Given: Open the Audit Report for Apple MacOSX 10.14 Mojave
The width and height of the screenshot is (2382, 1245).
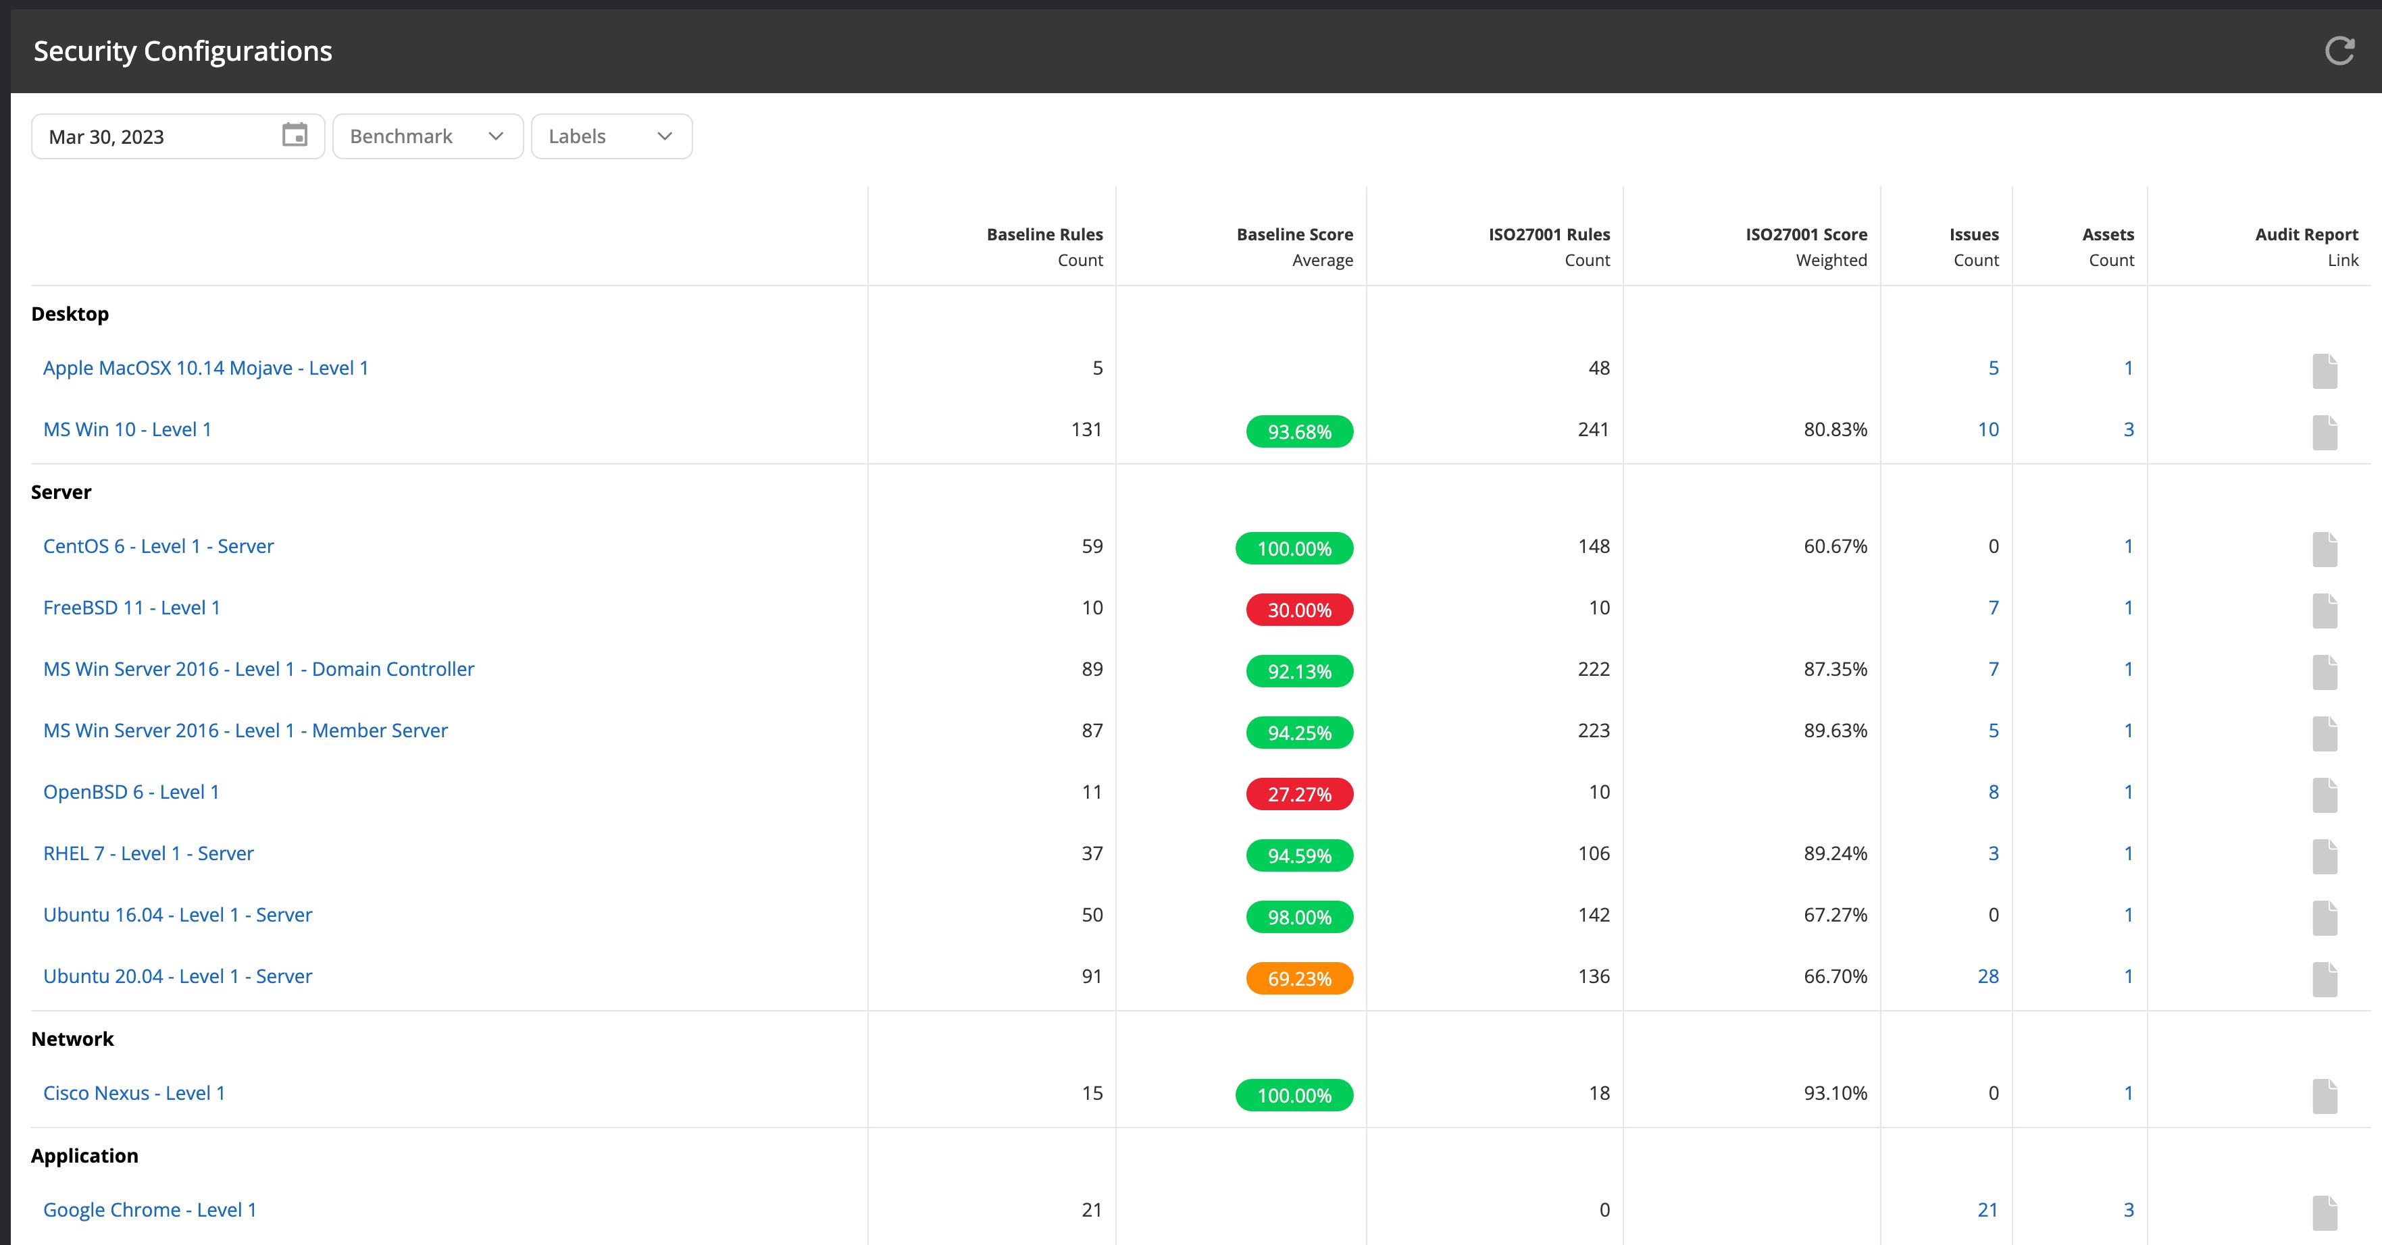Looking at the screenshot, I should (x=2326, y=371).
